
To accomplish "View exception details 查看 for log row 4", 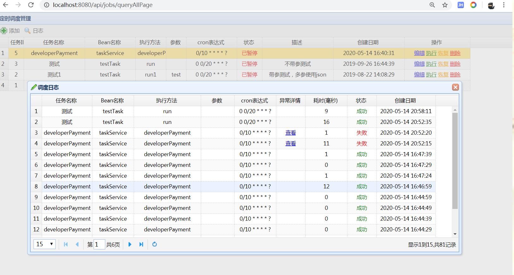I will 291,144.
